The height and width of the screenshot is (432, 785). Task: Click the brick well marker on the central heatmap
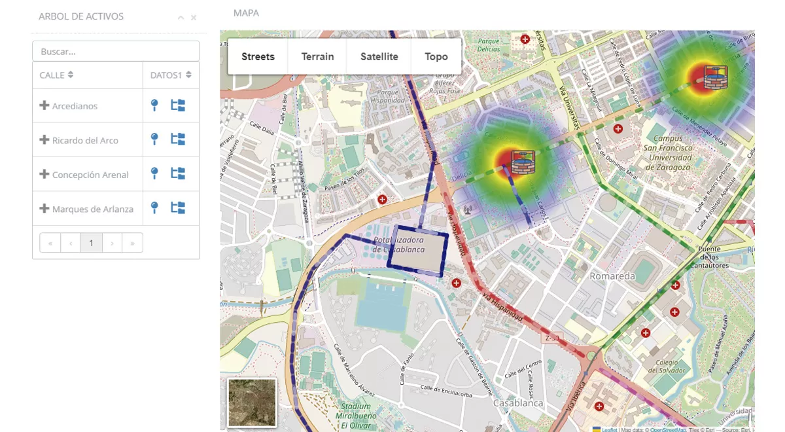click(x=522, y=162)
